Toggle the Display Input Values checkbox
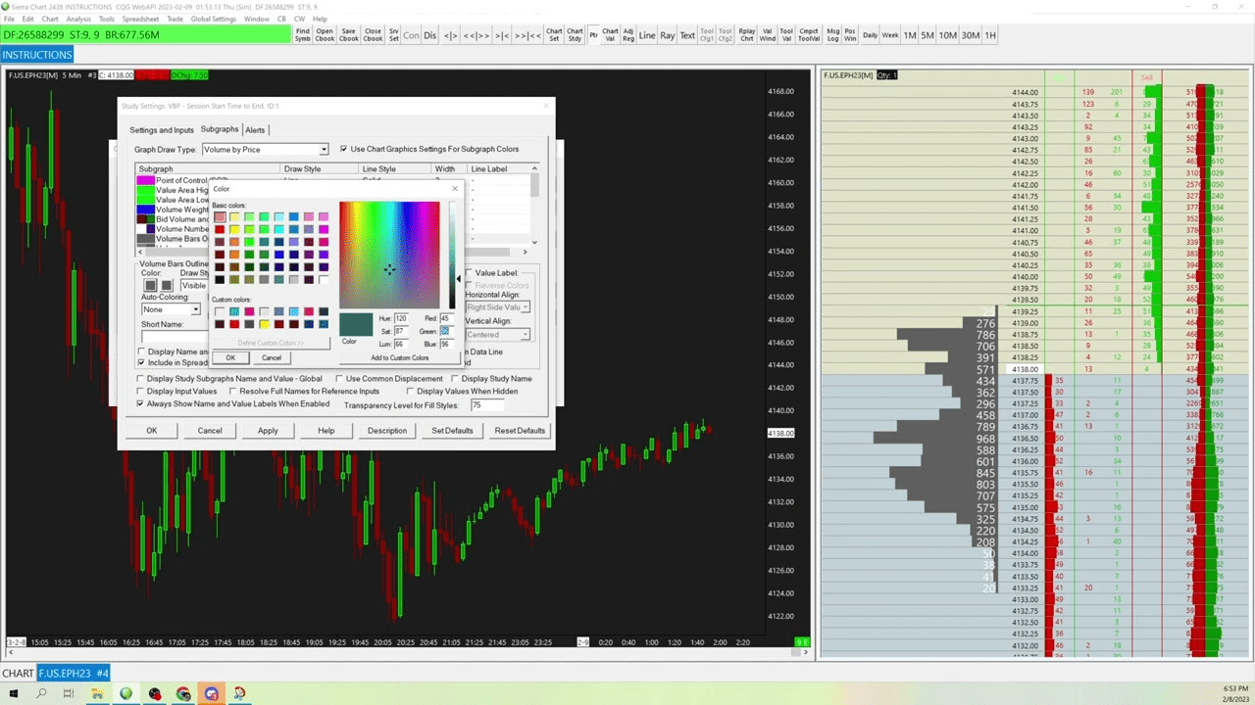The height and width of the screenshot is (705, 1255). pos(178,391)
